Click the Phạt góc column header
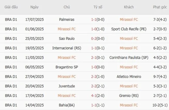Viewport: 169px width, 110px height. (x=160, y=7)
